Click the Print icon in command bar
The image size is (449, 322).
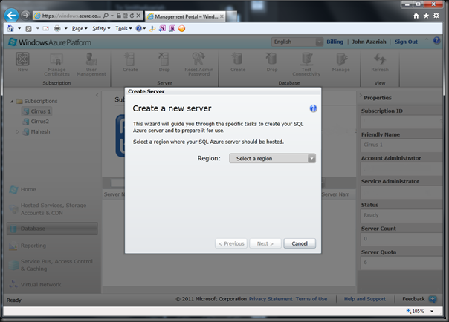click(57, 28)
